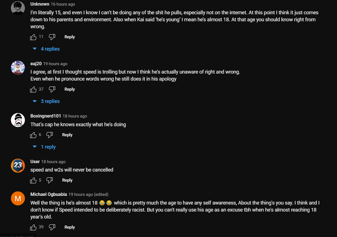Like Michael Ogbuabia's comment
The image size is (337, 237).
click(x=33, y=227)
